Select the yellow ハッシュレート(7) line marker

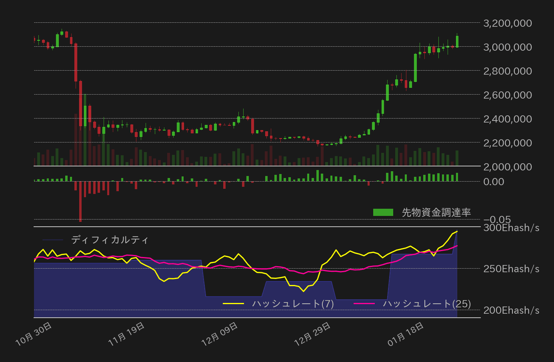(234, 303)
